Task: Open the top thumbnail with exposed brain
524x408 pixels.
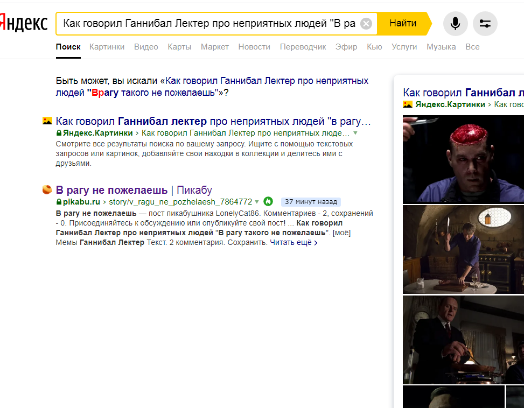Action: click(463, 159)
